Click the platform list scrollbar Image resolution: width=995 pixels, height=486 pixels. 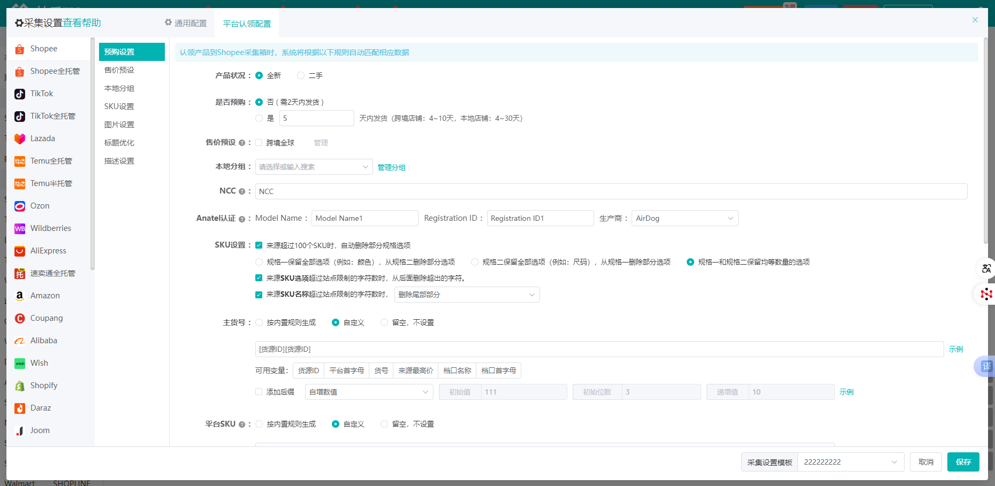point(93,155)
